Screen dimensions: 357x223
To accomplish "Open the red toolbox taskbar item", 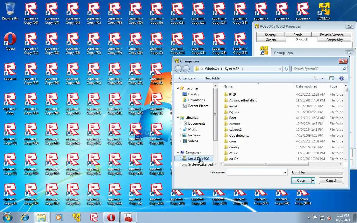I will (128, 217).
